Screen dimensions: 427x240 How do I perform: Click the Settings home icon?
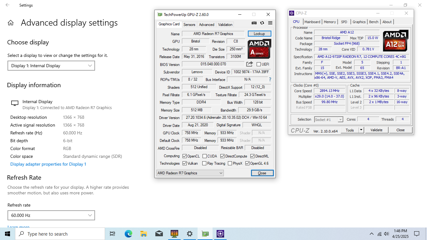[x=11, y=23]
